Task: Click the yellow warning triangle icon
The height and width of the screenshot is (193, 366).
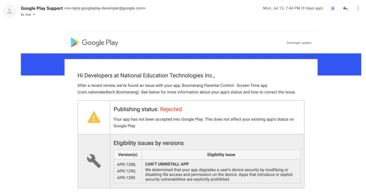Action: click(x=94, y=117)
